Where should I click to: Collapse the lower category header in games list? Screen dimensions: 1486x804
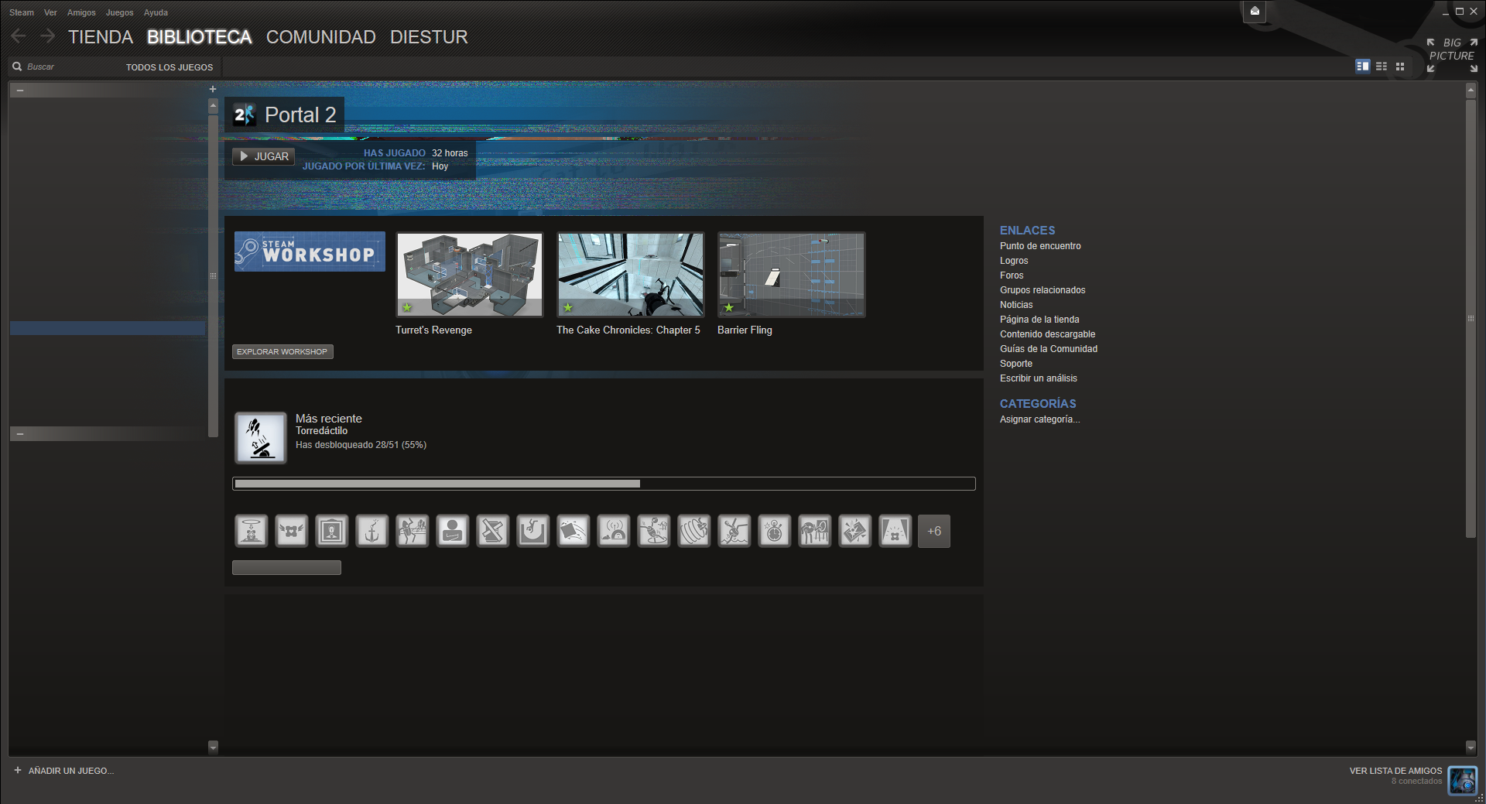pos(20,434)
